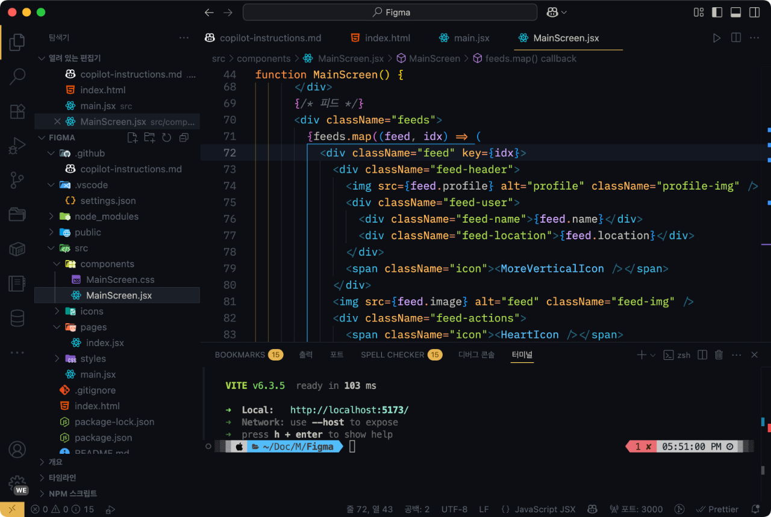Screen dimensions: 771x517
Task: Click the New Folder icon in FIGMA header
Action: coord(149,137)
